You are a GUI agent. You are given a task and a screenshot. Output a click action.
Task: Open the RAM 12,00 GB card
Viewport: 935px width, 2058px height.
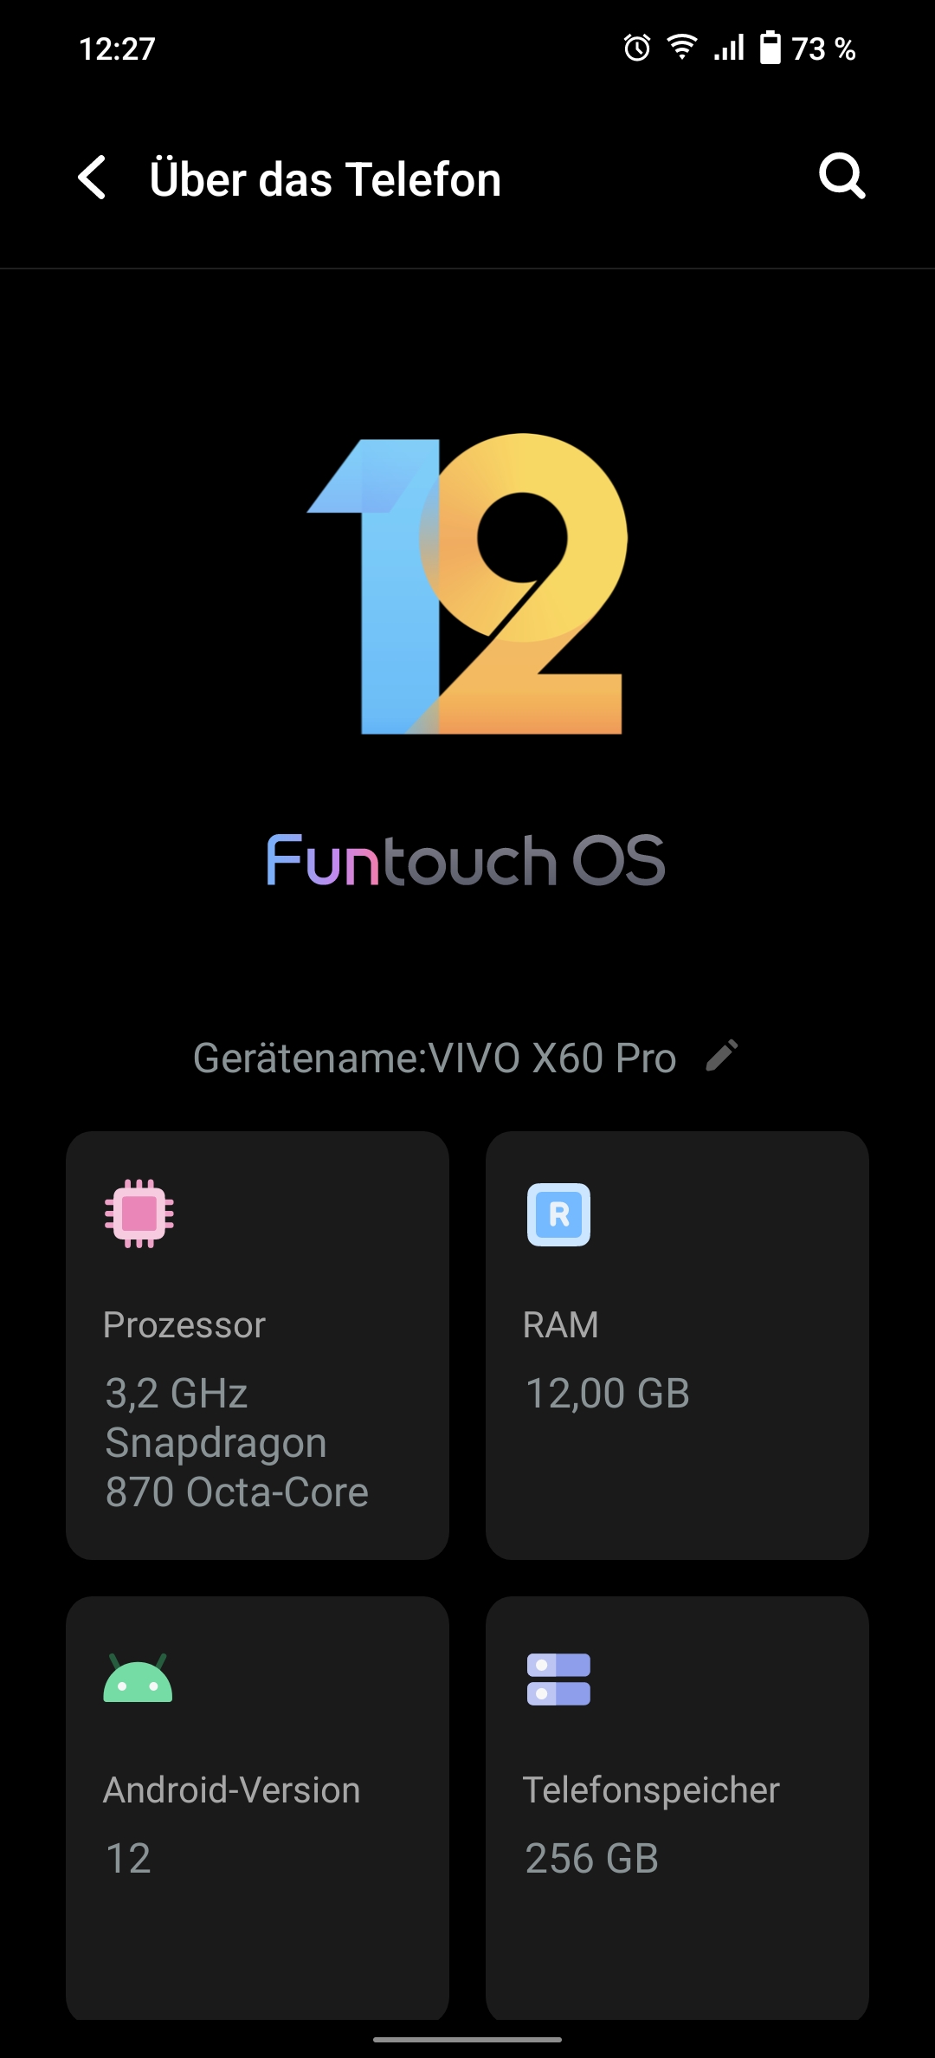677,1345
